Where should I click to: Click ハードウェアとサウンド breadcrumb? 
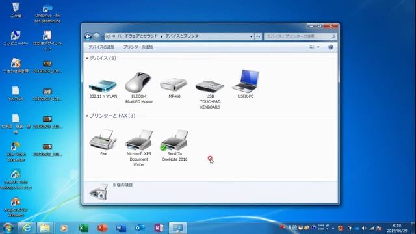click(137, 36)
